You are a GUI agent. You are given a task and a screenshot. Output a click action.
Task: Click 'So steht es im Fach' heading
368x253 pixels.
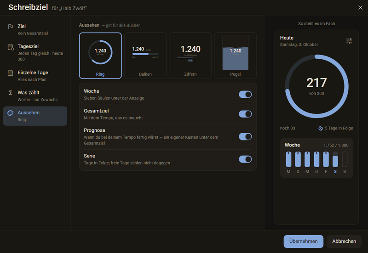pyautogui.click(x=316, y=24)
